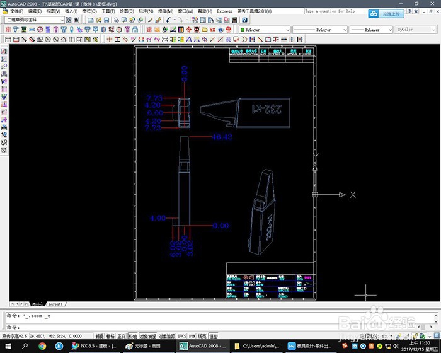
Task: Click the Redo arrow icon
Action: pyautogui.click(x=180, y=20)
